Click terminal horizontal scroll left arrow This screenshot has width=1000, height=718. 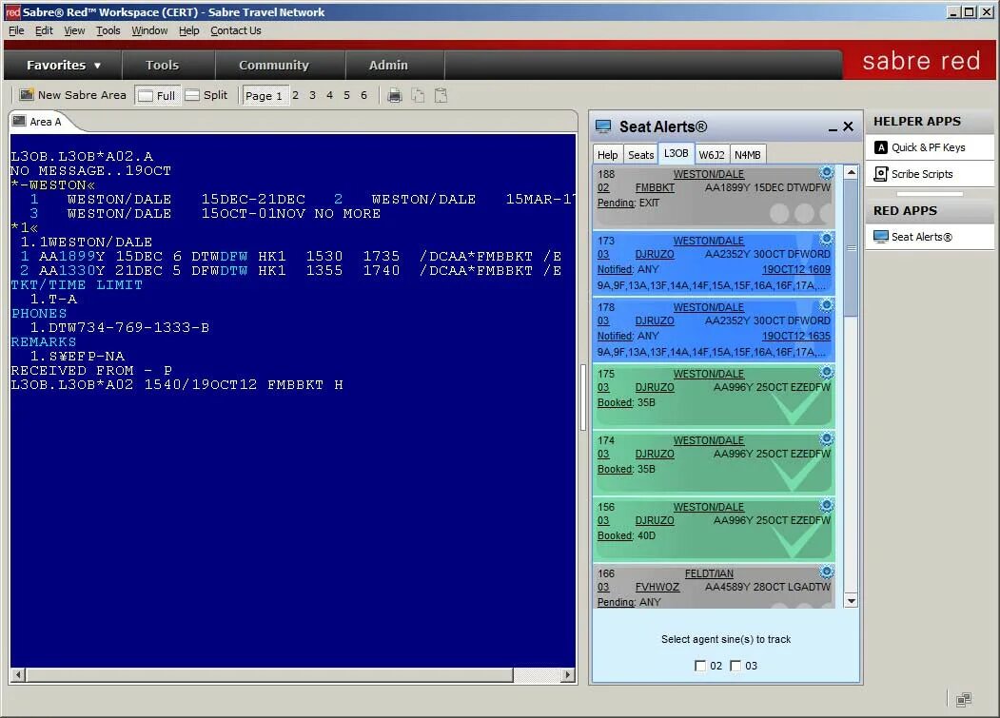click(18, 674)
